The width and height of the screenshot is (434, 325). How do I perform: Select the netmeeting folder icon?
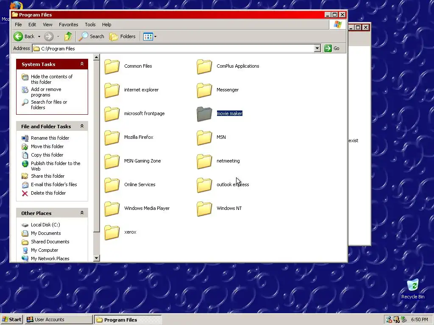point(204,161)
